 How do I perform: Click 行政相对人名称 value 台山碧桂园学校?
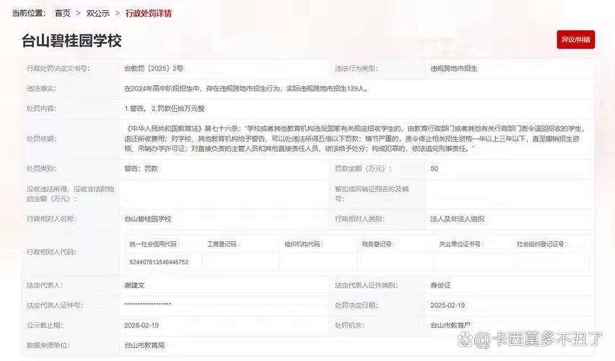click(148, 219)
